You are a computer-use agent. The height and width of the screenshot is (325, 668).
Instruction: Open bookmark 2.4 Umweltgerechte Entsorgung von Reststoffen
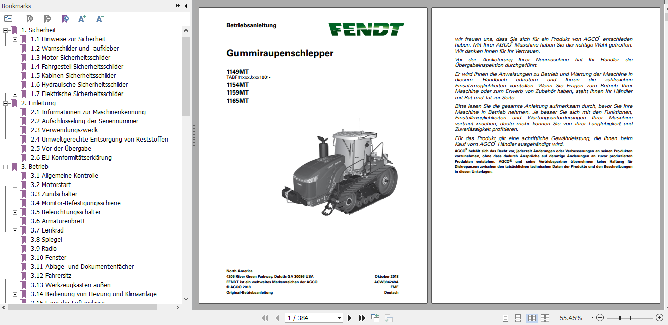(99, 139)
